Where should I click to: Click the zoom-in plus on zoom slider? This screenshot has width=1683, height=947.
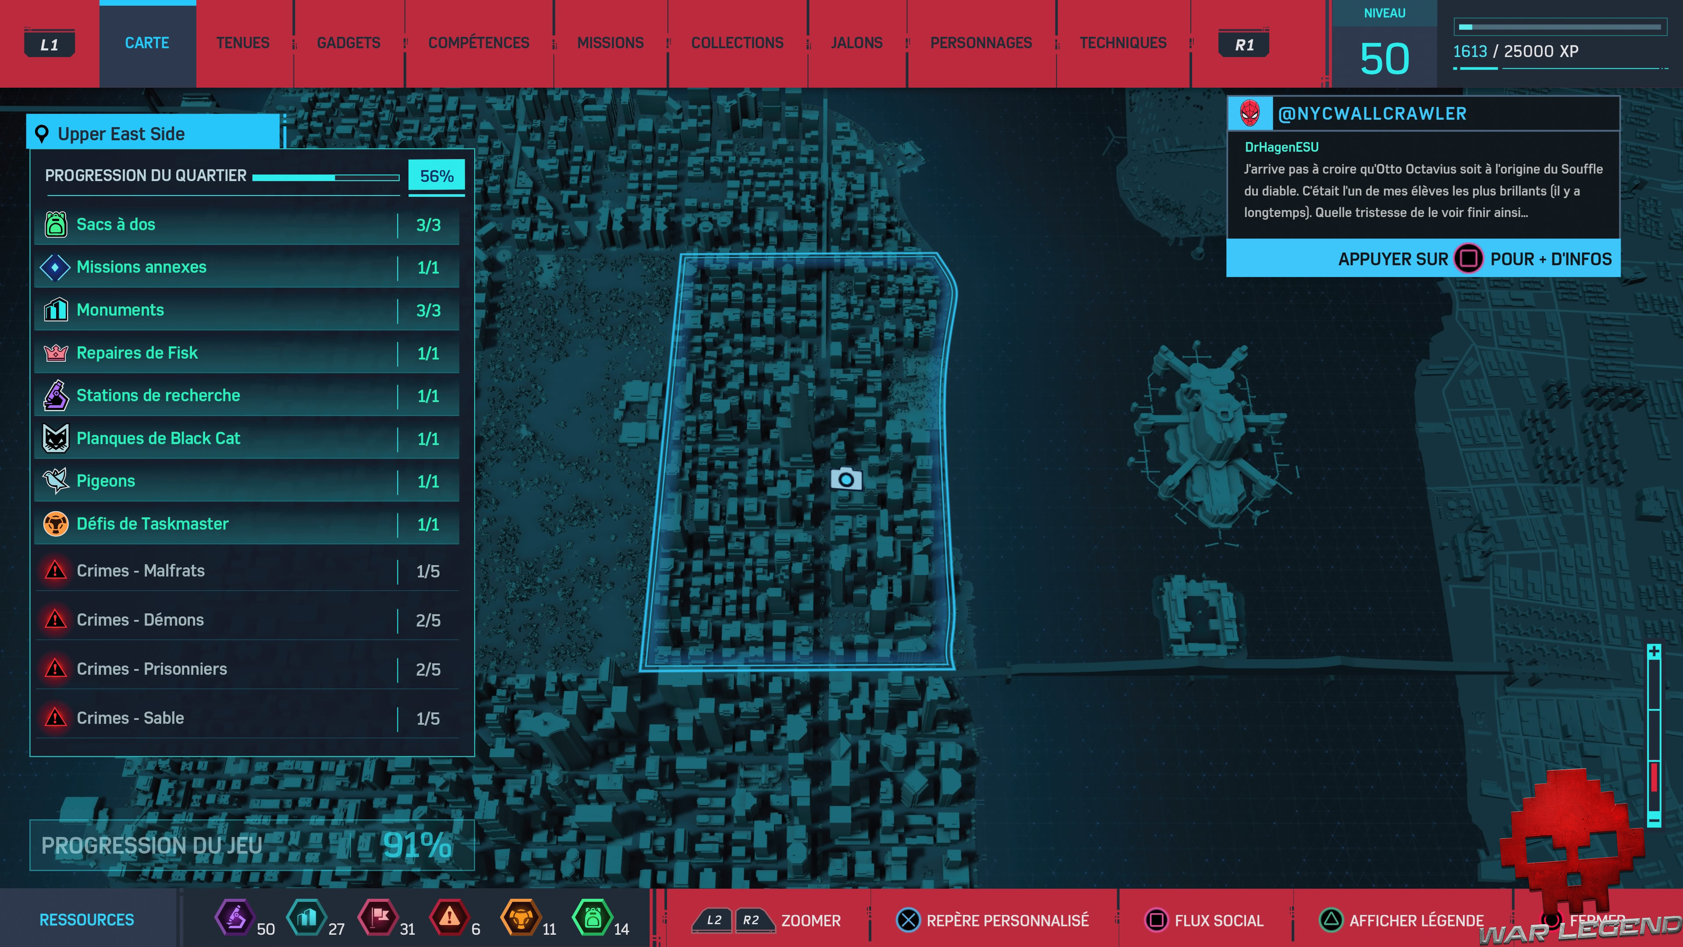click(1654, 651)
